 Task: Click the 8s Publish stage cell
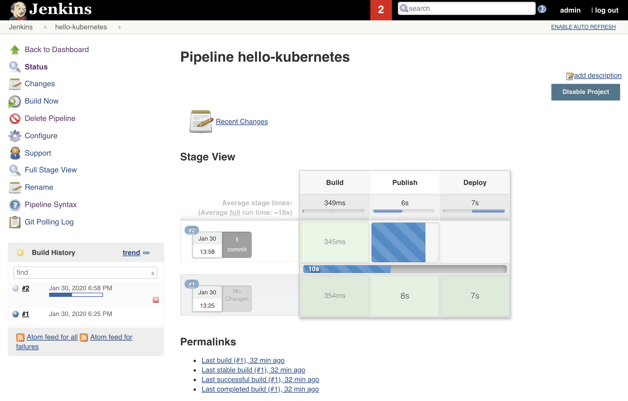(405, 296)
